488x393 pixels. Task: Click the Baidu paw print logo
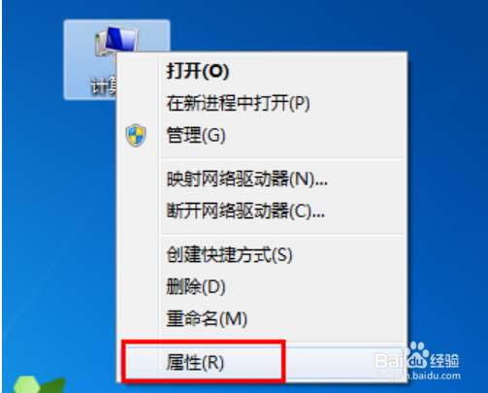(416, 354)
